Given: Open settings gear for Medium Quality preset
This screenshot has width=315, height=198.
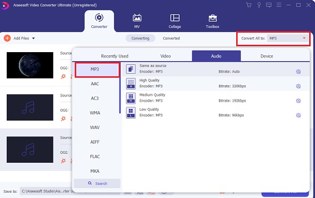Looking at the screenshot, I should pos(298,101).
